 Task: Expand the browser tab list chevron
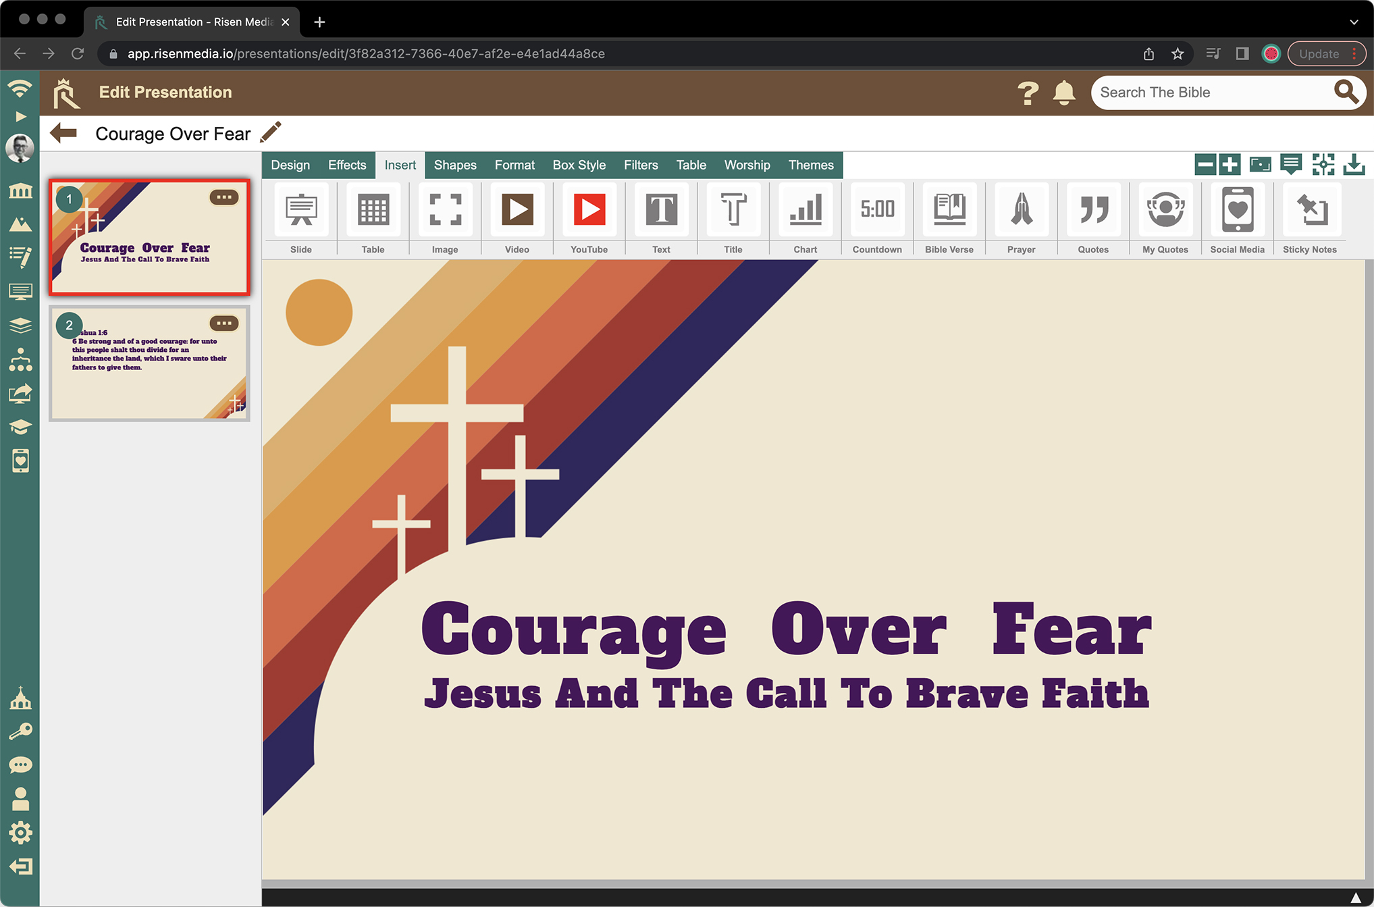(1353, 22)
